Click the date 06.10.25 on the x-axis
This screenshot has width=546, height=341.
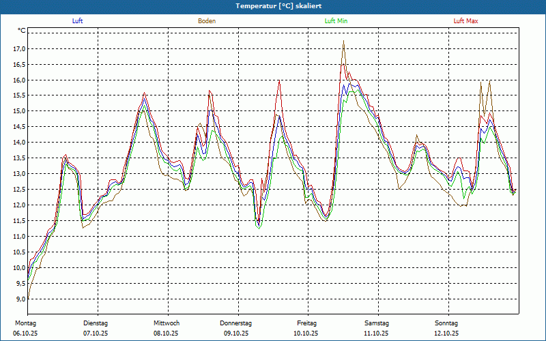click(x=25, y=333)
